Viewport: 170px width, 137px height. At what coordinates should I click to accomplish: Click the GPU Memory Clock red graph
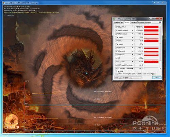pyautogui.click(x=151, y=30)
